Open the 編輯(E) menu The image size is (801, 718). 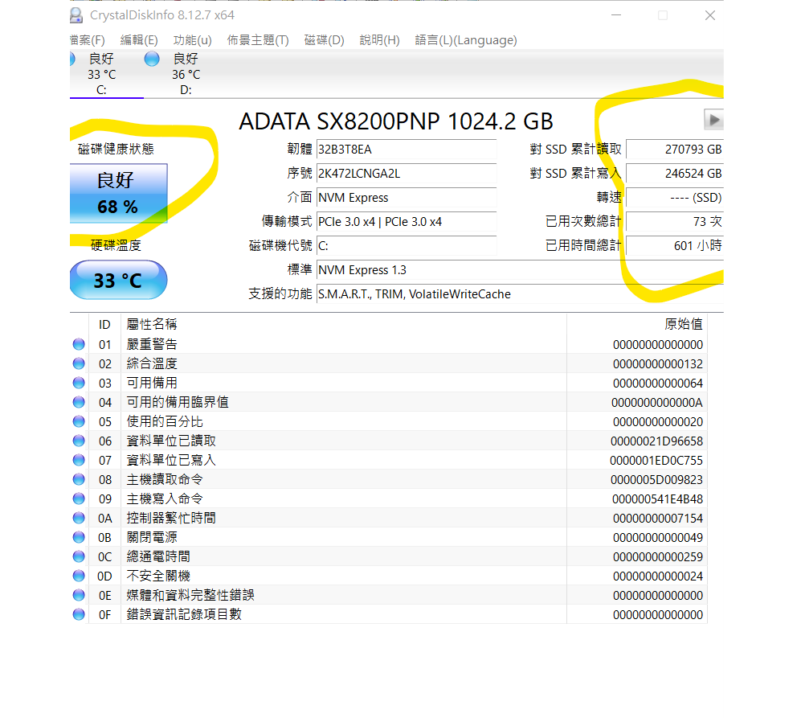(x=139, y=40)
